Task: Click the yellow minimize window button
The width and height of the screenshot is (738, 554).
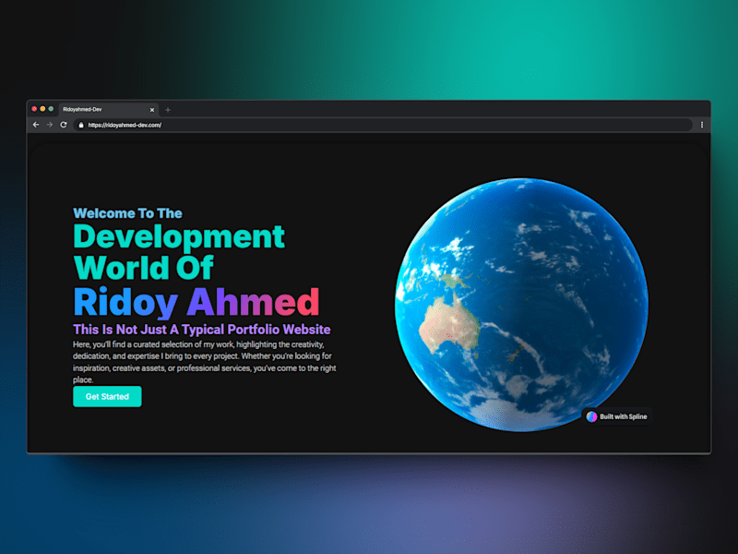Action: 42,109
